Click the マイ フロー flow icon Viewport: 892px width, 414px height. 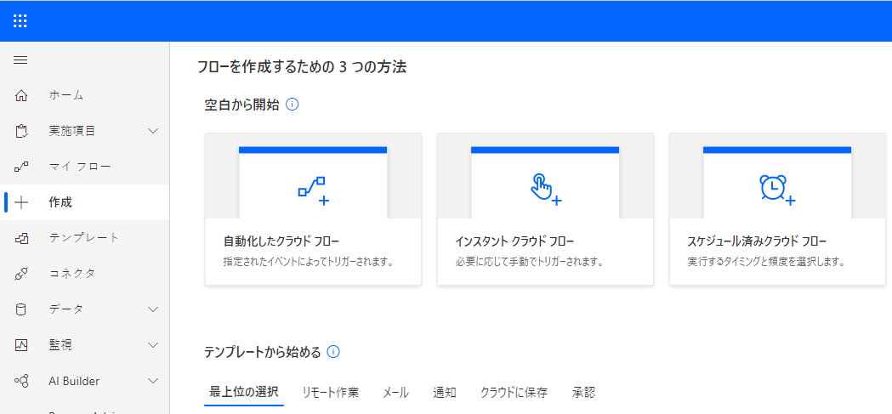[21, 167]
